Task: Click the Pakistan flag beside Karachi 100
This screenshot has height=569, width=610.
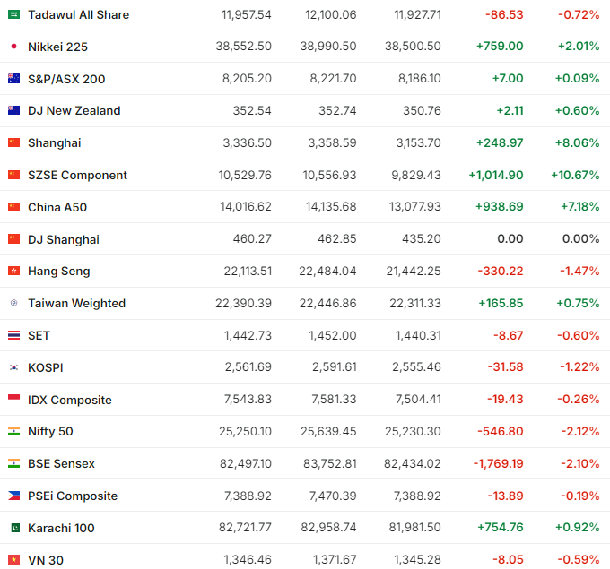Action: [13, 528]
